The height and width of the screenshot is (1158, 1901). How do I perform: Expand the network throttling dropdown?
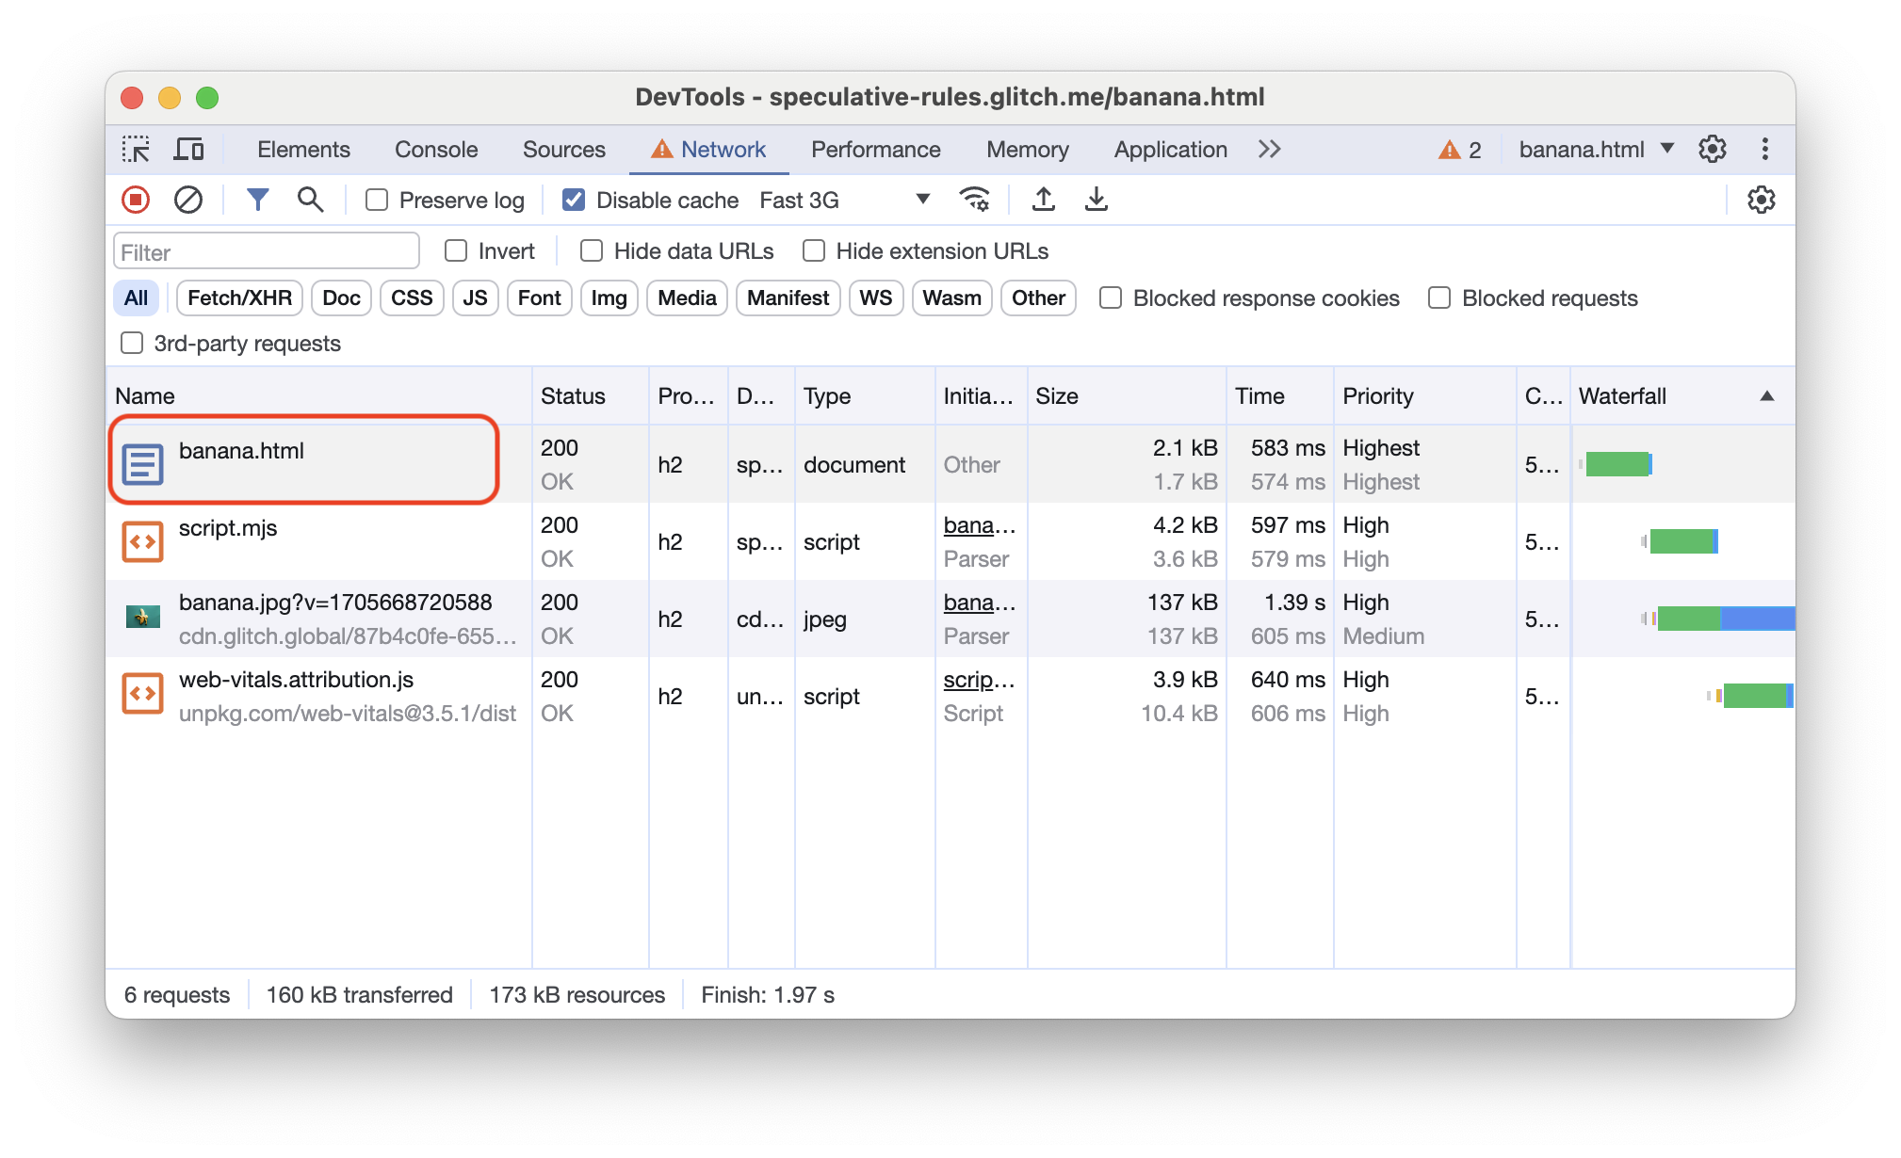[x=922, y=201]
